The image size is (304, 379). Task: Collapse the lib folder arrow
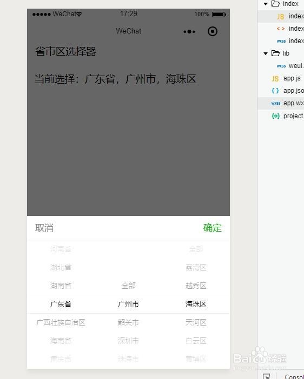coord(266,53)
